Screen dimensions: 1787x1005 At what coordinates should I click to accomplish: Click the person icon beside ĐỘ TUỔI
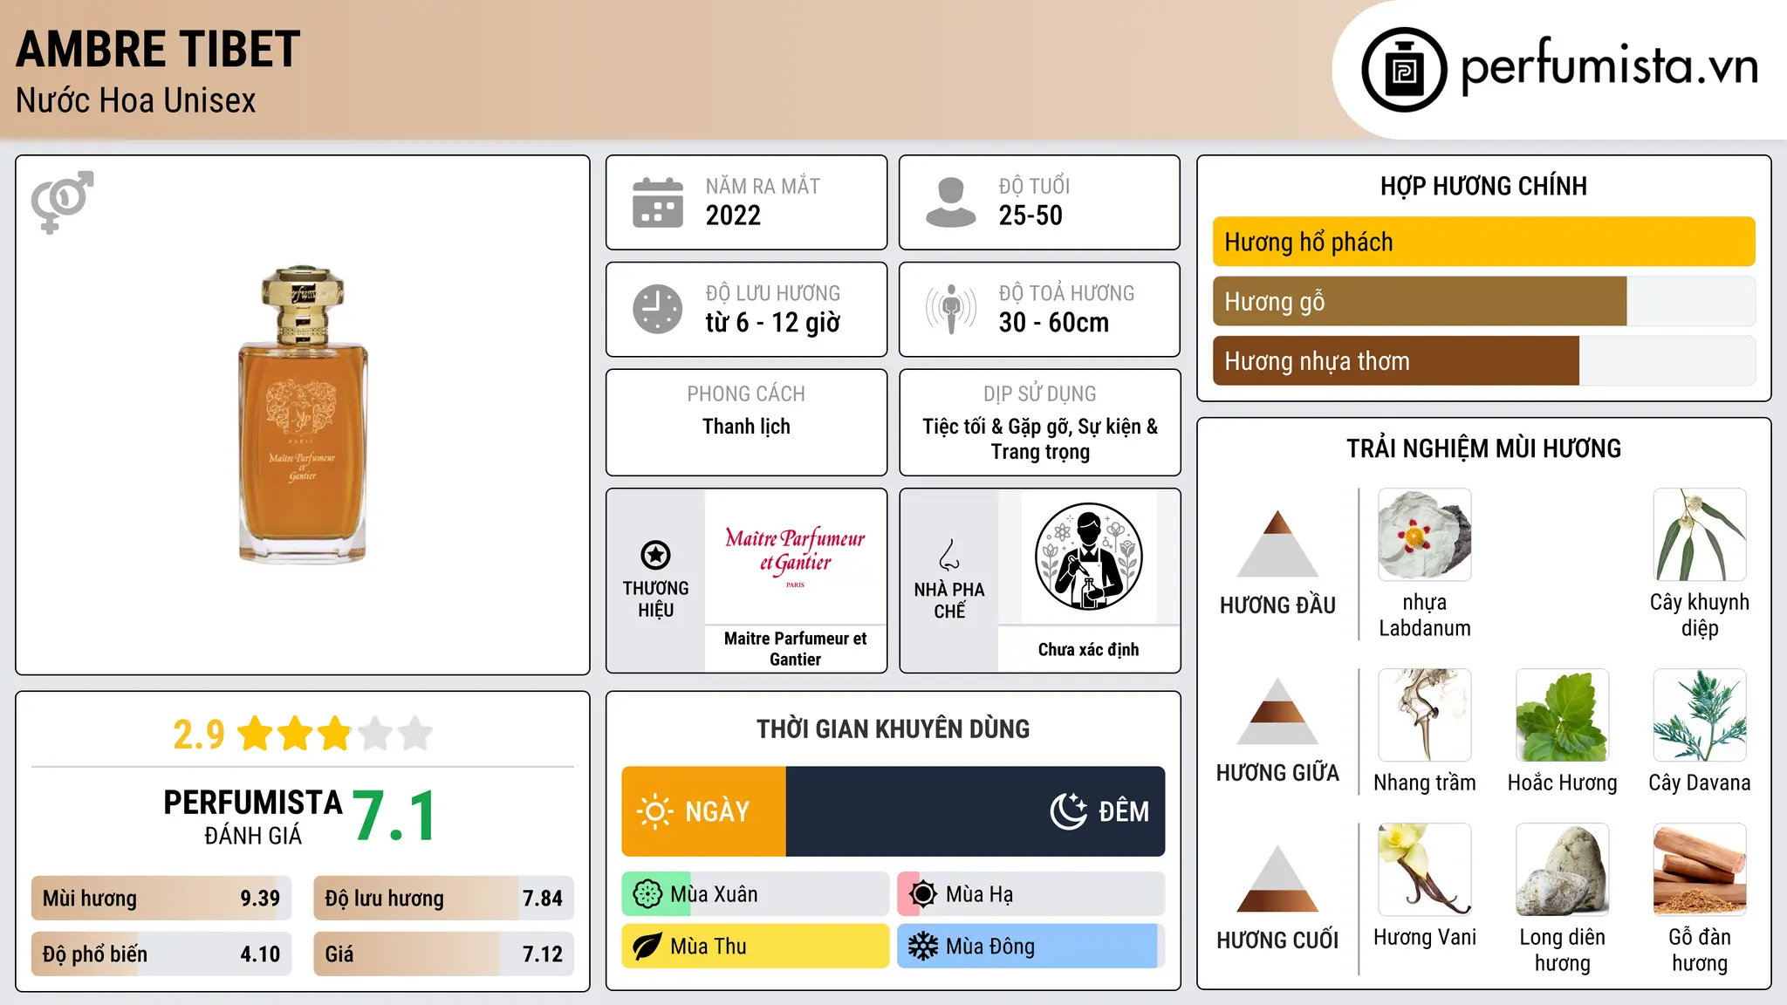[951, 202]
